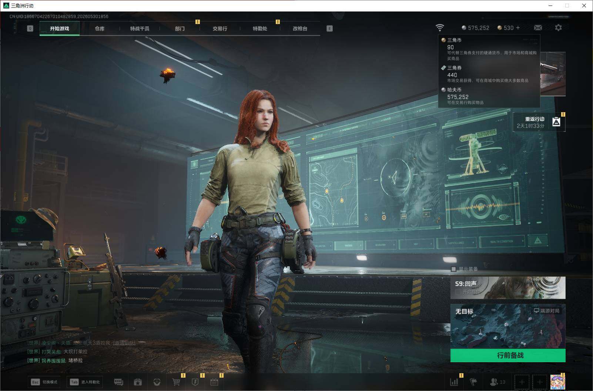
Task: Switch to the 改枪台 tab
Action: click(x=300, y=29)
